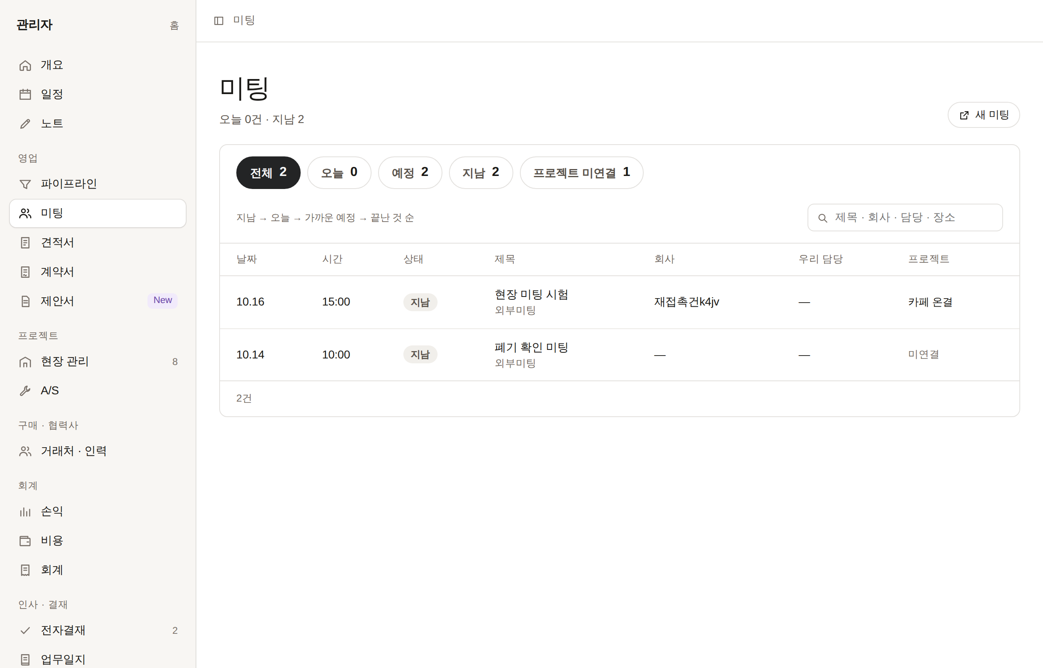Click the New badge beside 제안서

[x=162, y=300]
